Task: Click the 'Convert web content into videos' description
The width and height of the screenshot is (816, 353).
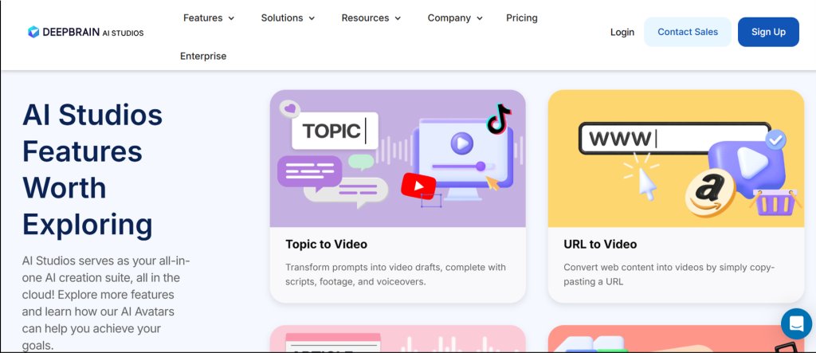Action: click(669, 274)
